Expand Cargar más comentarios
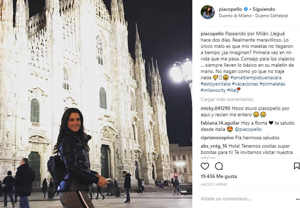 (227, 99)
